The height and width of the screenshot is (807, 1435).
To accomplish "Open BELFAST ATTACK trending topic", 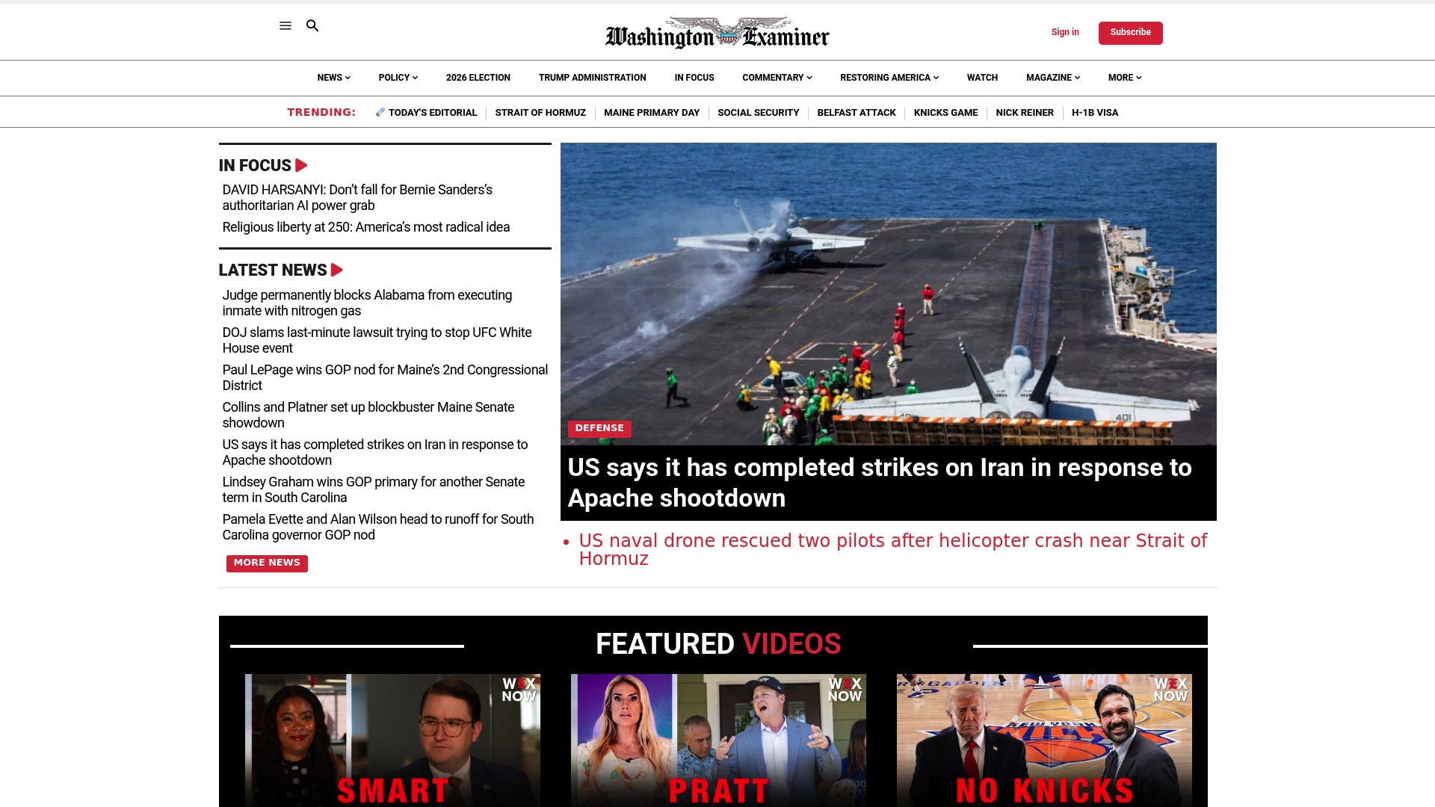I will click(857, 113).
